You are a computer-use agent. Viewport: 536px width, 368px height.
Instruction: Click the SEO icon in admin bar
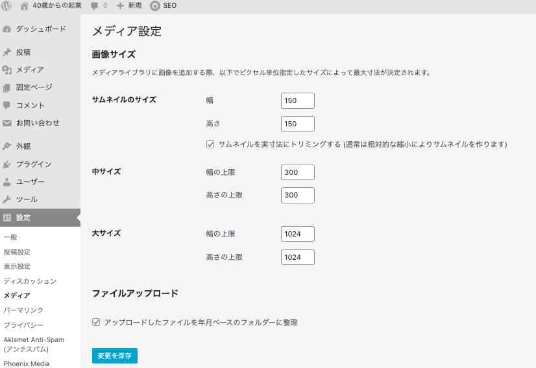(155, 6)
